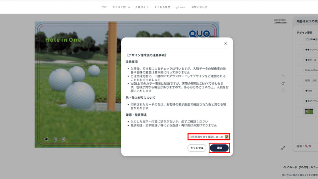Select the golf image thumbnail in panel
Image resolution: width=318 pixels, height=179 pixels.
coord(309,111)
